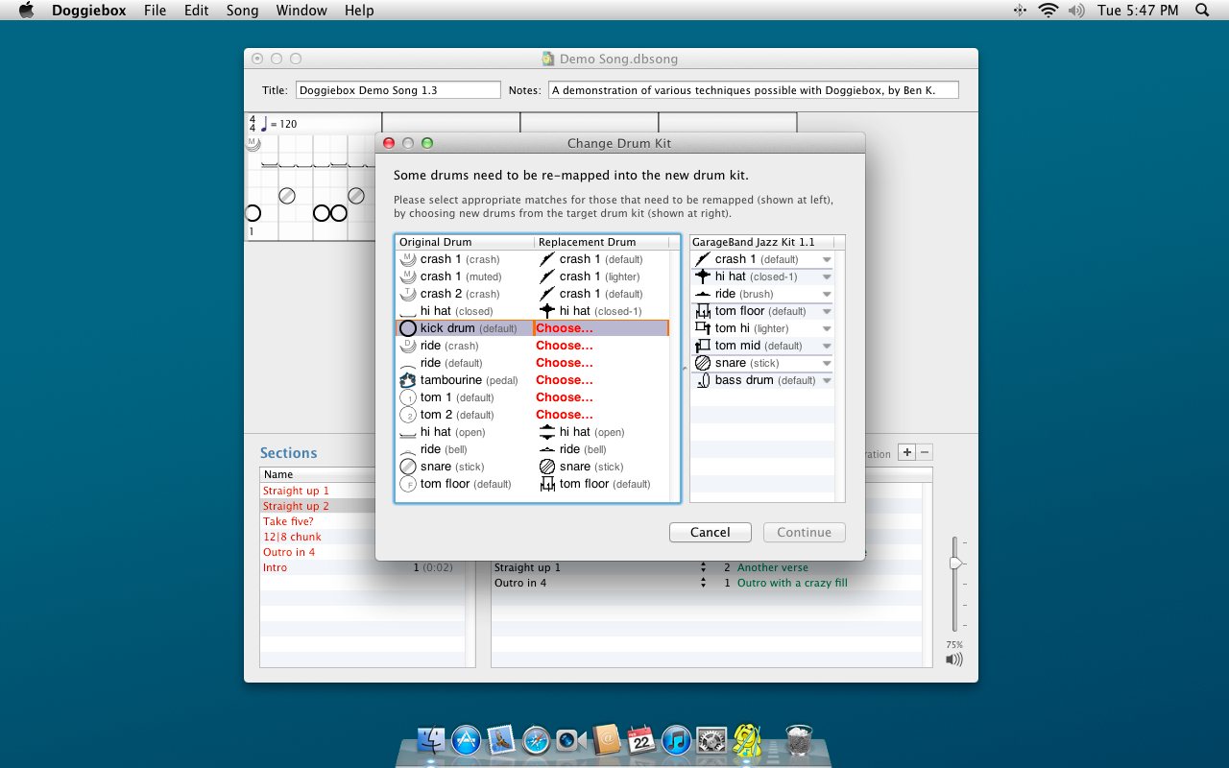The width and height of the screenshot is (1229, 768).
Task: Expand the crash 1 variant dropdown in the Jazz Kit
Action: pos(826,260)
